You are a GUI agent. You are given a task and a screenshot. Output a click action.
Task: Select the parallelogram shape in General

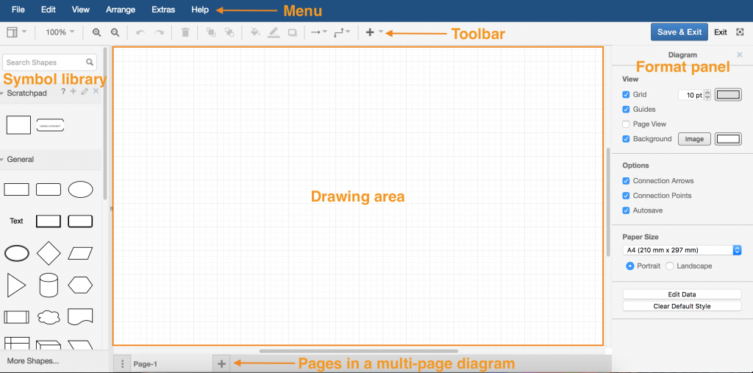80,253
